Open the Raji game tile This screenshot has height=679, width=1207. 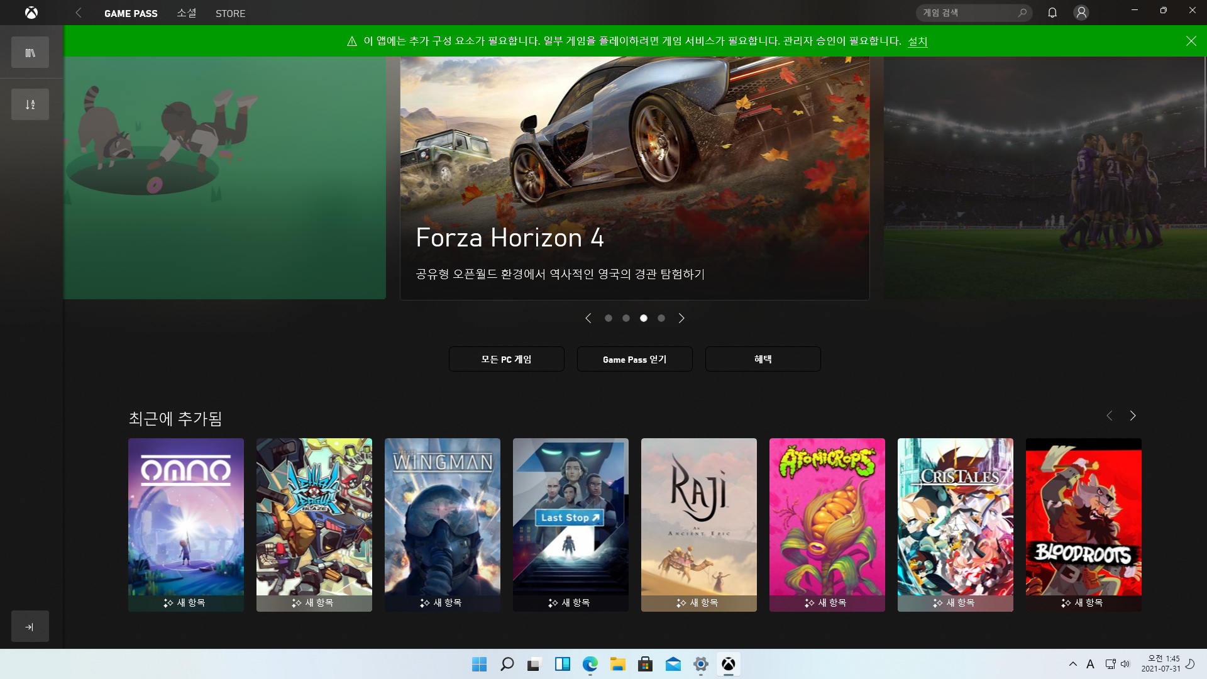pos(699,525)
